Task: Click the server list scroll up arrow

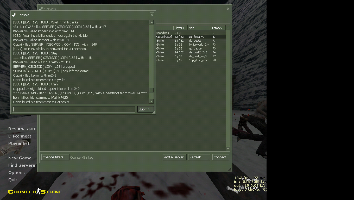Action: pos(228,28)
